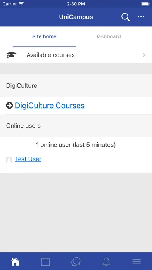The height and width of the screenshot is (270, 152).
Task: Open the calendar icon in bottom bar
Action: 46,262
